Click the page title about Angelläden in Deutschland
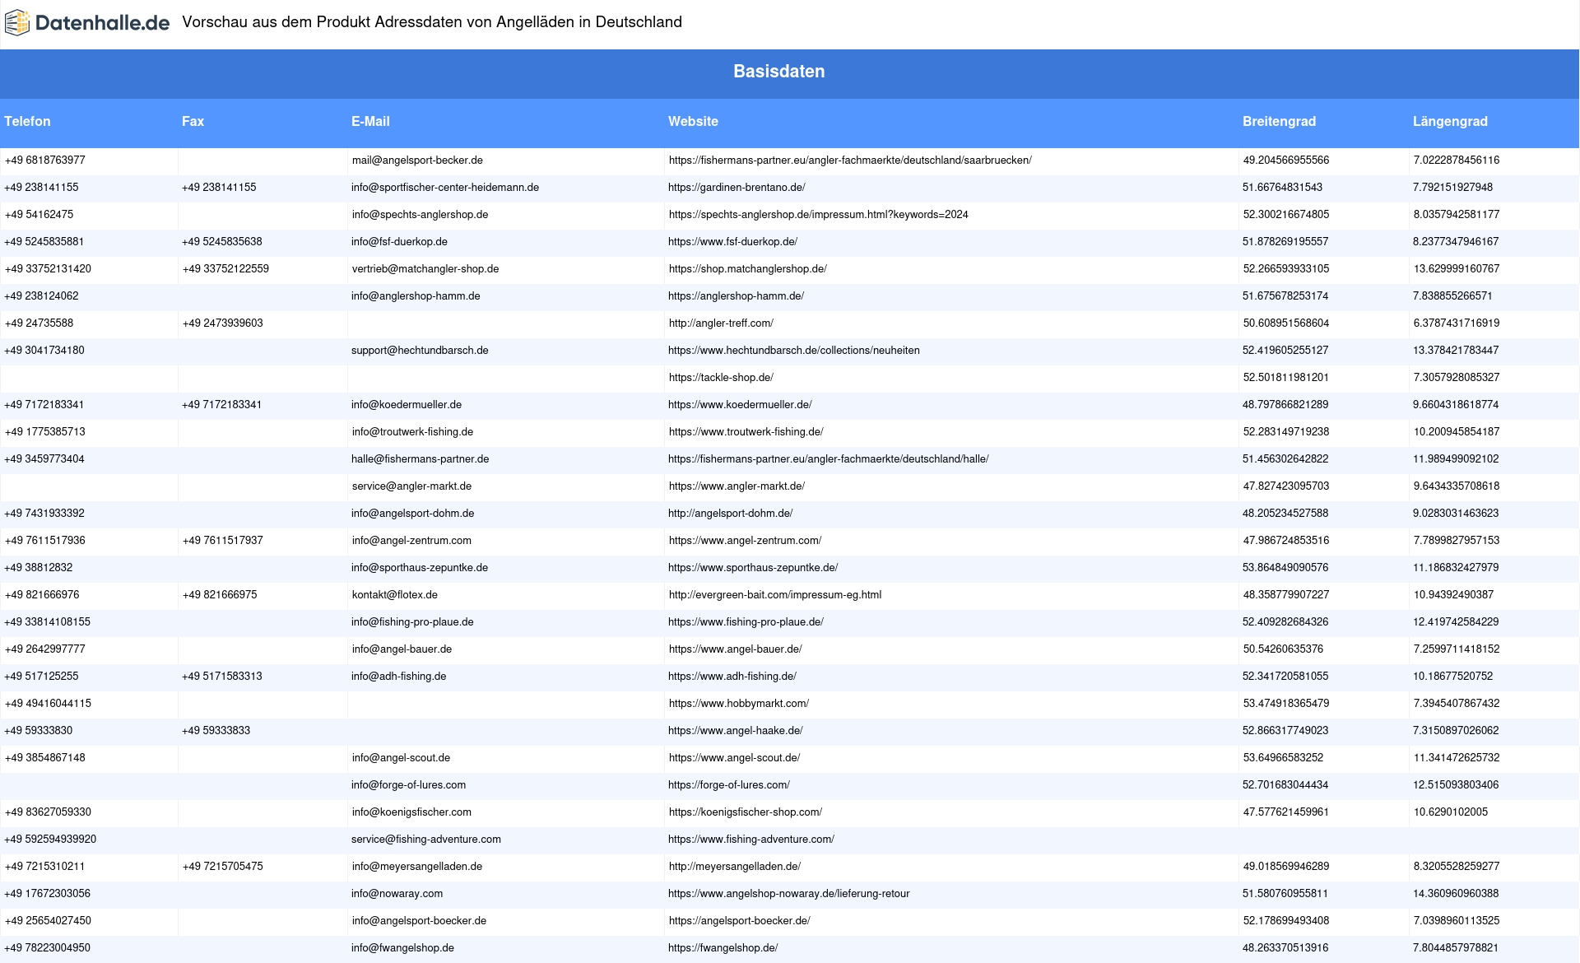This screenshot has height=963, width=1580. click(x=432, y=22)
